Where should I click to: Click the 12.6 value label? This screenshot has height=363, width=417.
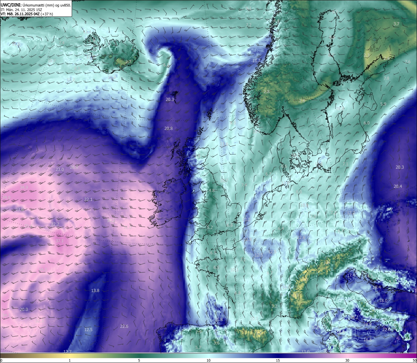coord(301,238)
